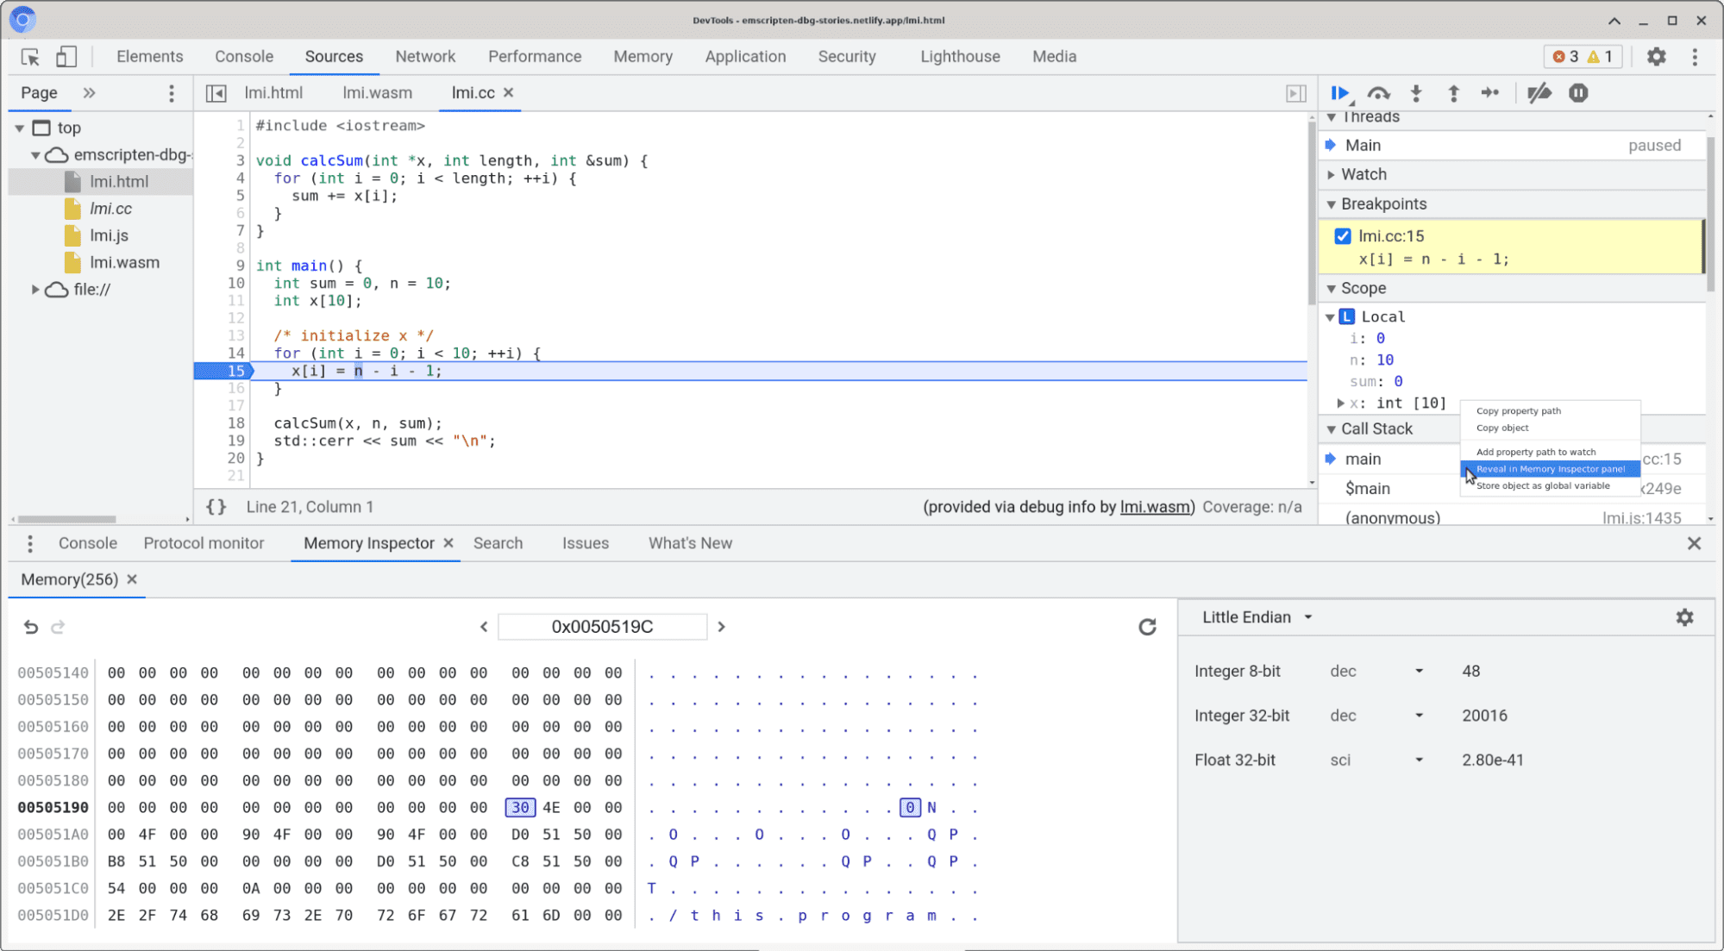Click the Deactivate all breakpoints icon
Screen dimensions: 1724x951
click(1538, 92)
